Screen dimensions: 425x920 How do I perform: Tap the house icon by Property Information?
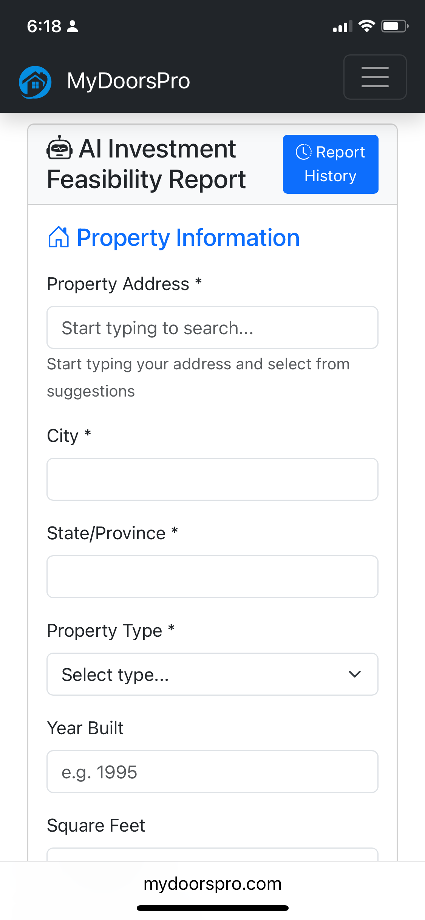(59, 237)
